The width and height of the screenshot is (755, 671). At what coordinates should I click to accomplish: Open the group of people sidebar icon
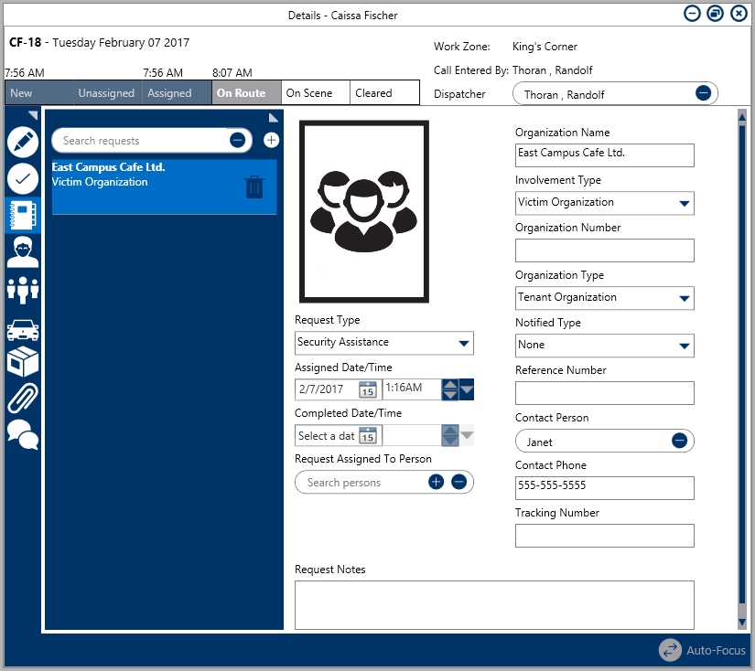pos(23,290)
